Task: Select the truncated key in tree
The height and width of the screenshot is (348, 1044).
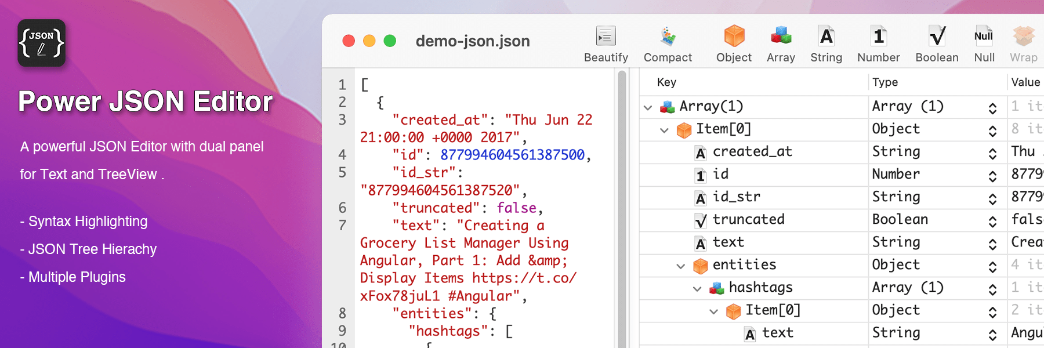Action: point(748,219)
